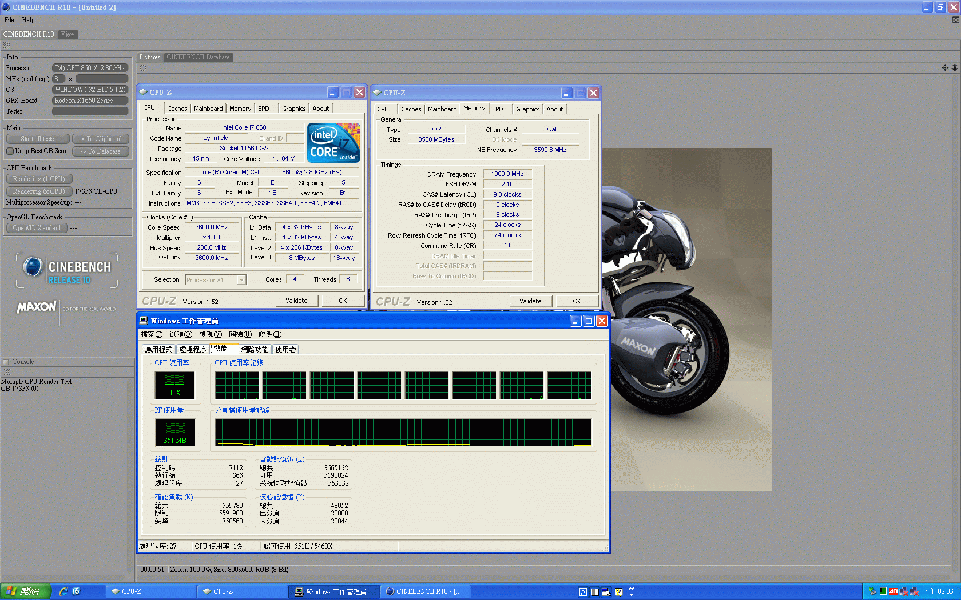961x600 pixels.
Task: Activate second CPU-Z taskbar button
Action: click(243, 591)
